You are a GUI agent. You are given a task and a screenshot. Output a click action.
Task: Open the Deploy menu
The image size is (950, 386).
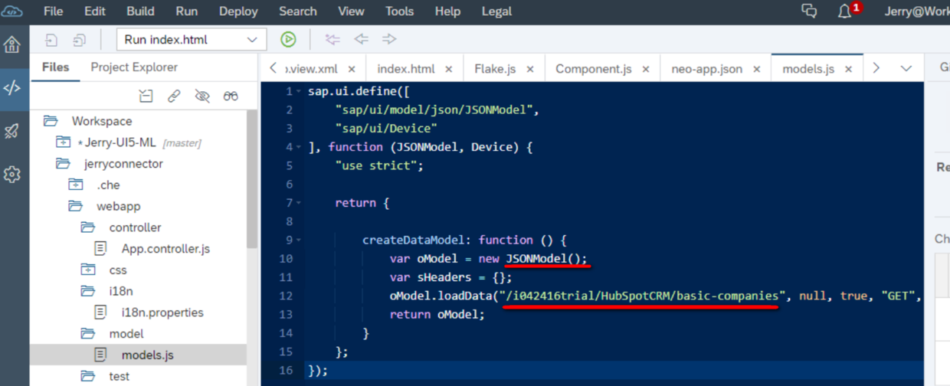tap(238, 11)
